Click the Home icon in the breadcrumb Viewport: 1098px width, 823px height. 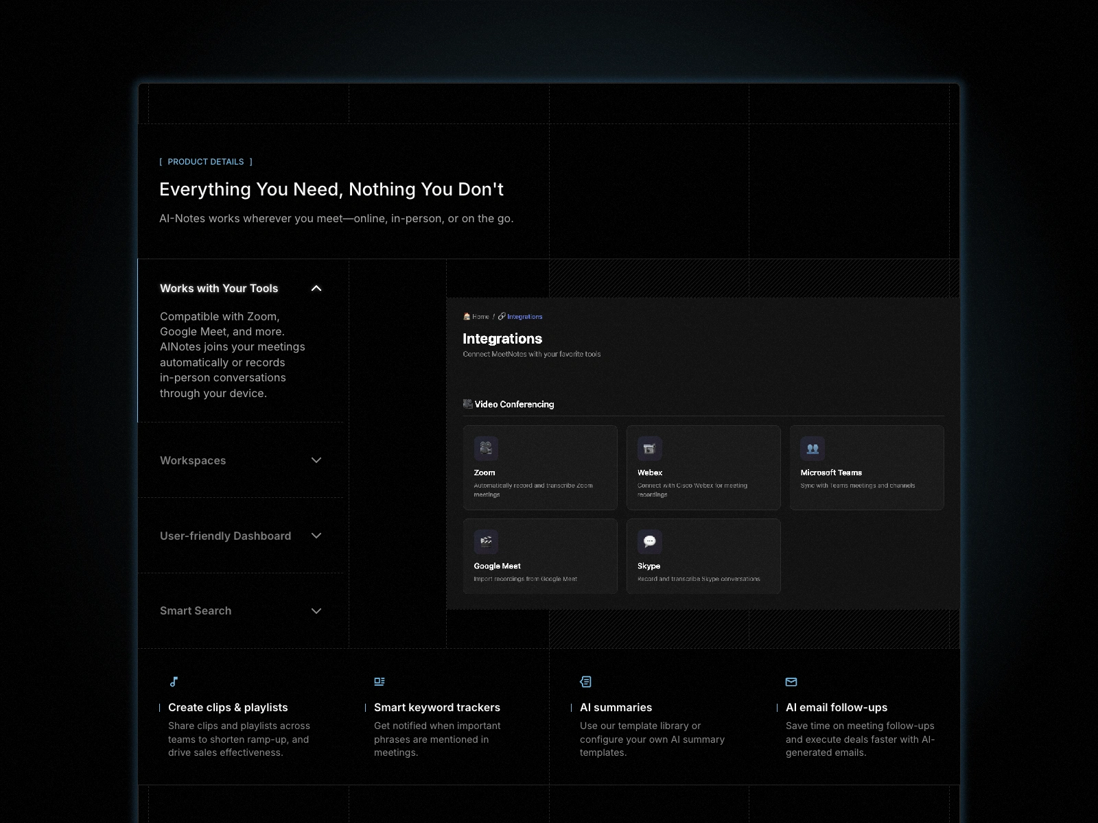click(x=467, y=316)
